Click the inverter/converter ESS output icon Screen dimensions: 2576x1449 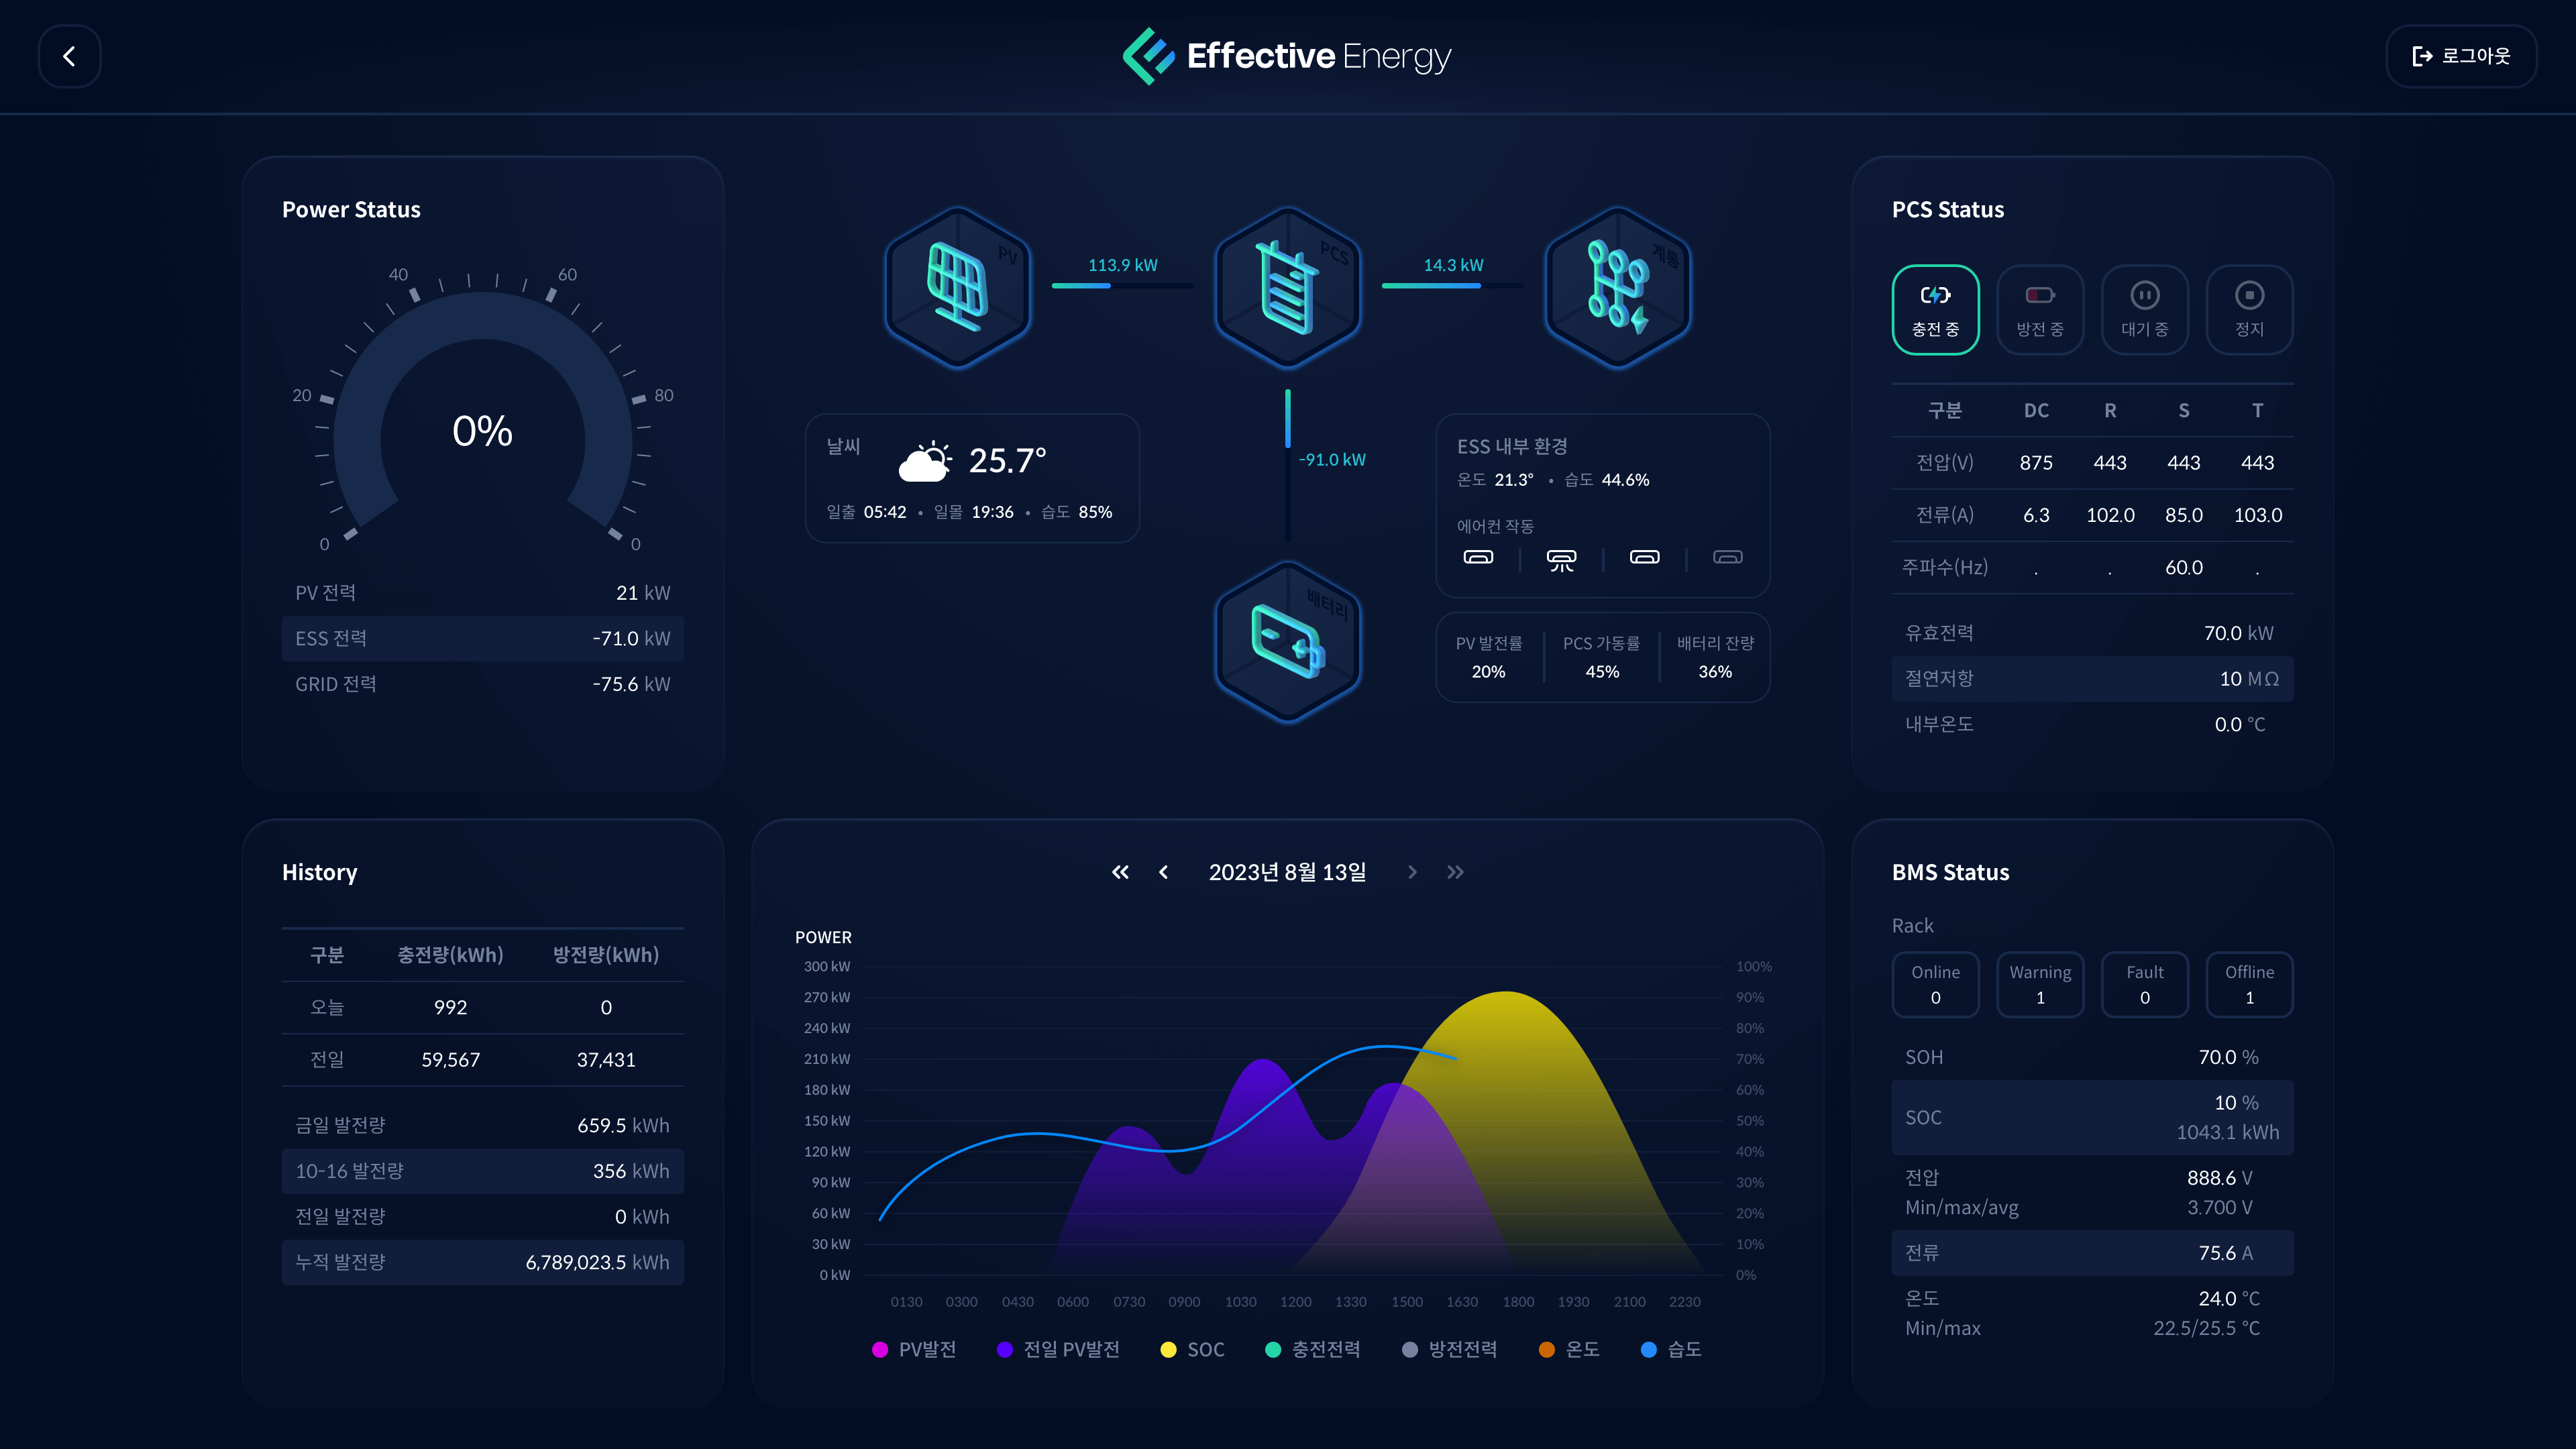coord(1286,290)
